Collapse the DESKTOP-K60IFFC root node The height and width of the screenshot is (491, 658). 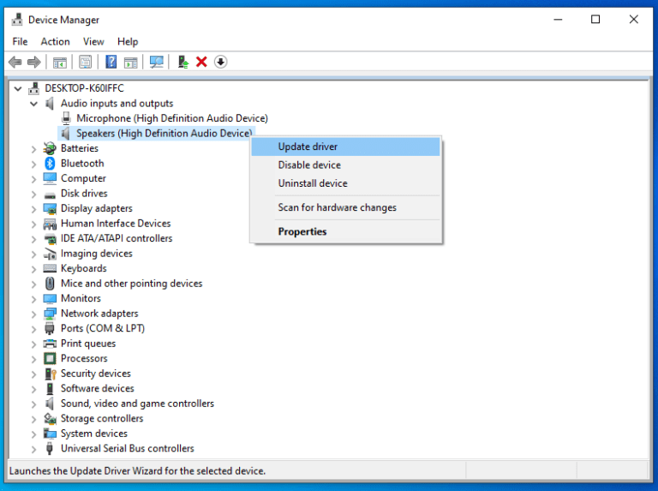point(18,88)
